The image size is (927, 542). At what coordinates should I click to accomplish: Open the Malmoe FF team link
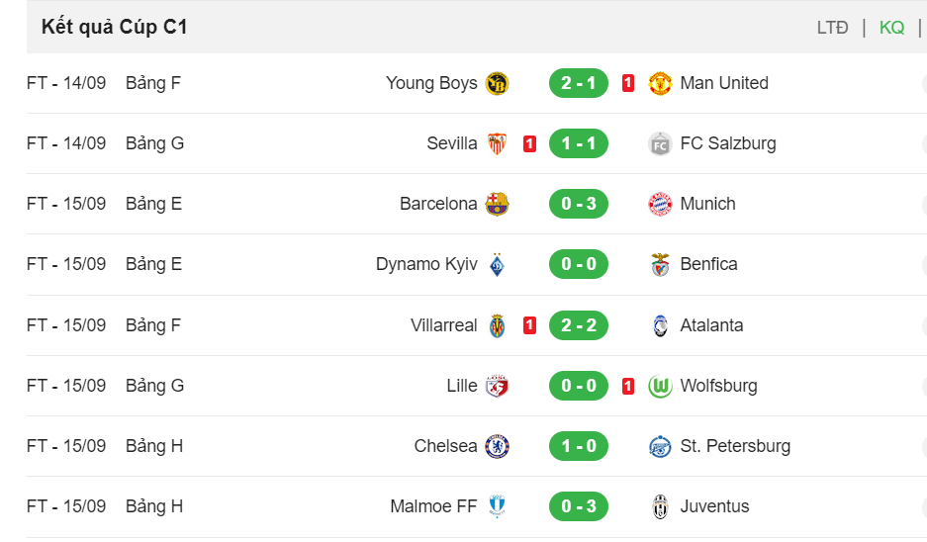pyautogui.click(x=433, y=506)
